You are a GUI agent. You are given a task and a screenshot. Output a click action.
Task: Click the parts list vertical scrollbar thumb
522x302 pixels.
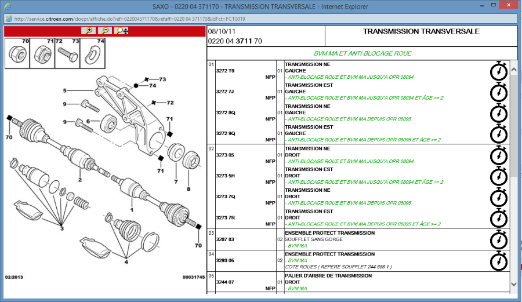click(x=514, y=126)
